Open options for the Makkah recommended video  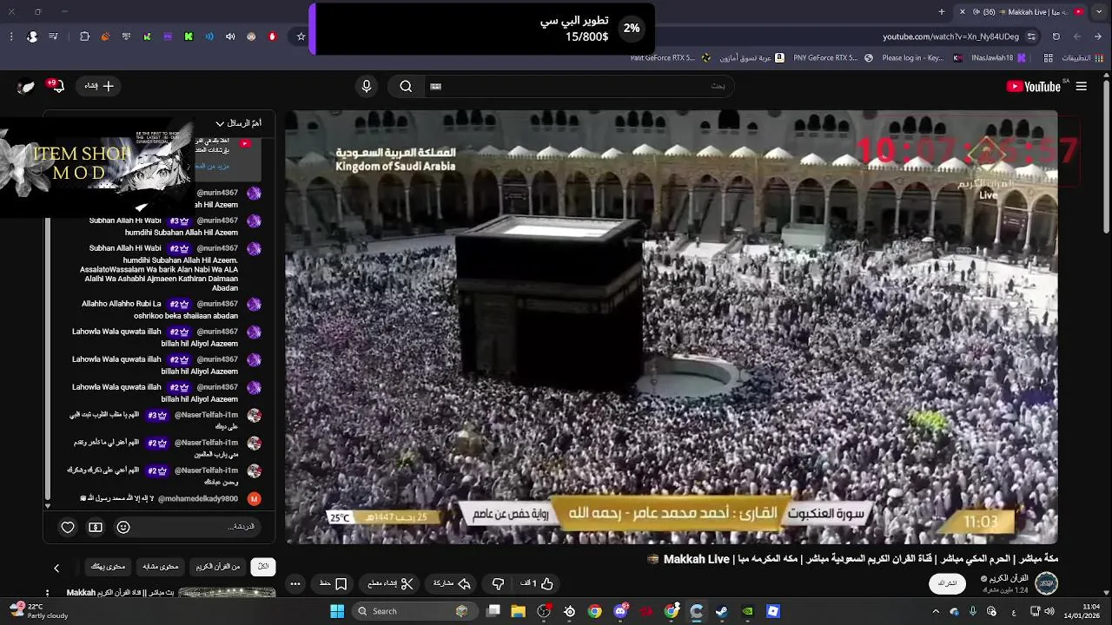[49, 595]
